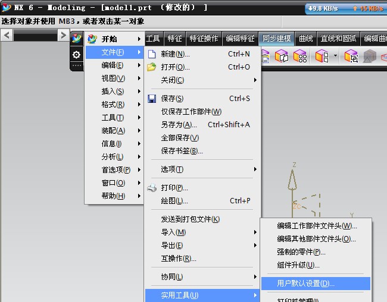The height and width of the screenshot is (302, 387).
Task: Click the network speed indicator widget
Action: 346,9
